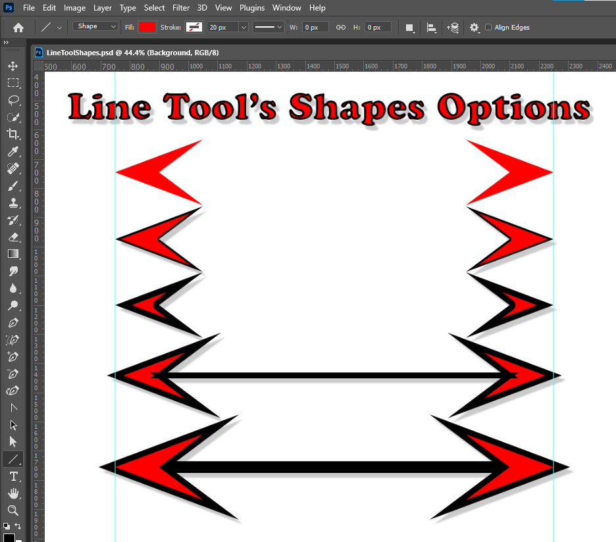Screen dimensions: 616x542
Task: Activate the Gradient tool
Action: click(13, 254)
